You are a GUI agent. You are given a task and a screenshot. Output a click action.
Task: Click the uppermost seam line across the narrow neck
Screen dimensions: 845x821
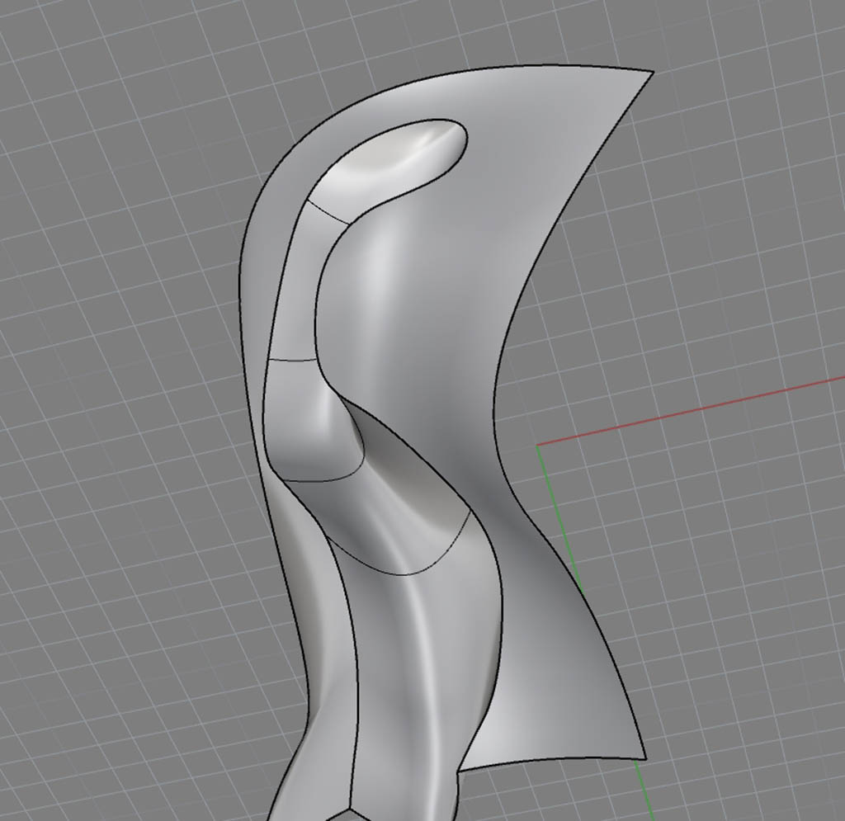click(x=328, y=211)
